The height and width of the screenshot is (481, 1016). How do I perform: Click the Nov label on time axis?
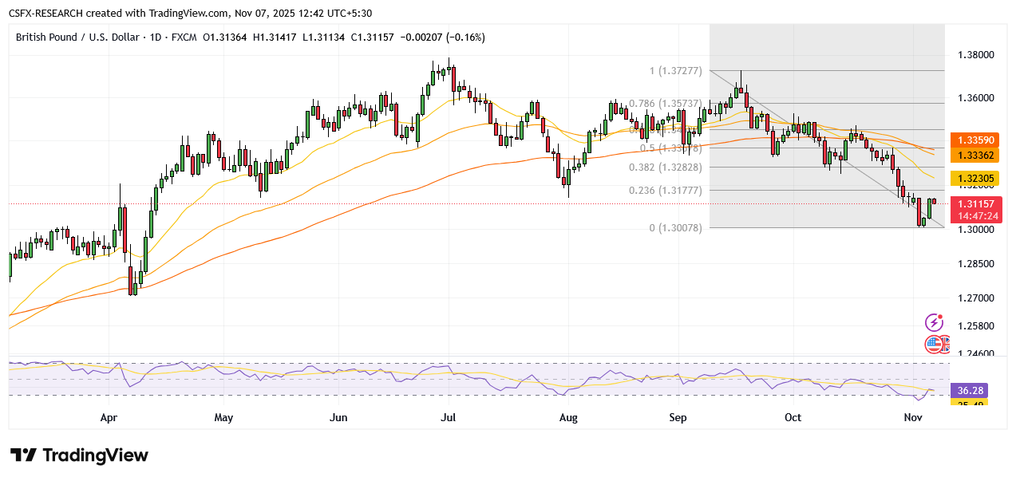point(912,417)
